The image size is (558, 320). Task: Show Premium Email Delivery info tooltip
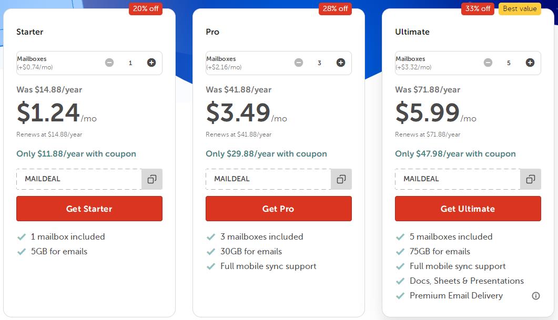click(x=536, y=296)
